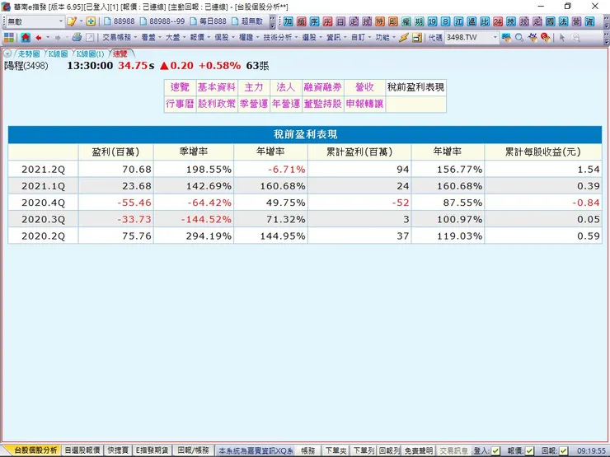Open the 每日888 page shortcut
The image size is (610, 457).
point(208,21)
